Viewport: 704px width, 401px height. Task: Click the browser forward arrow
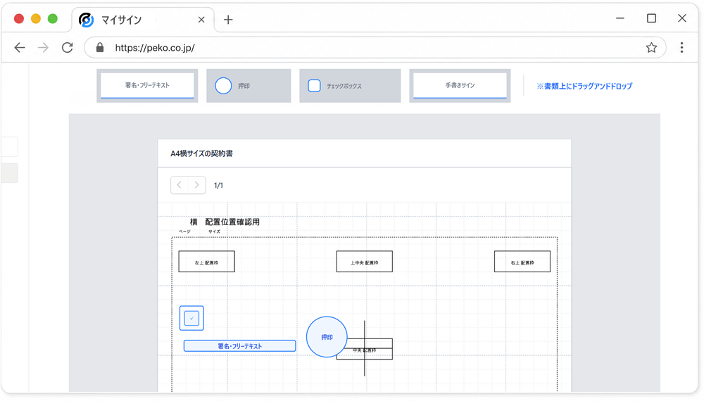[x=43, y=48]
